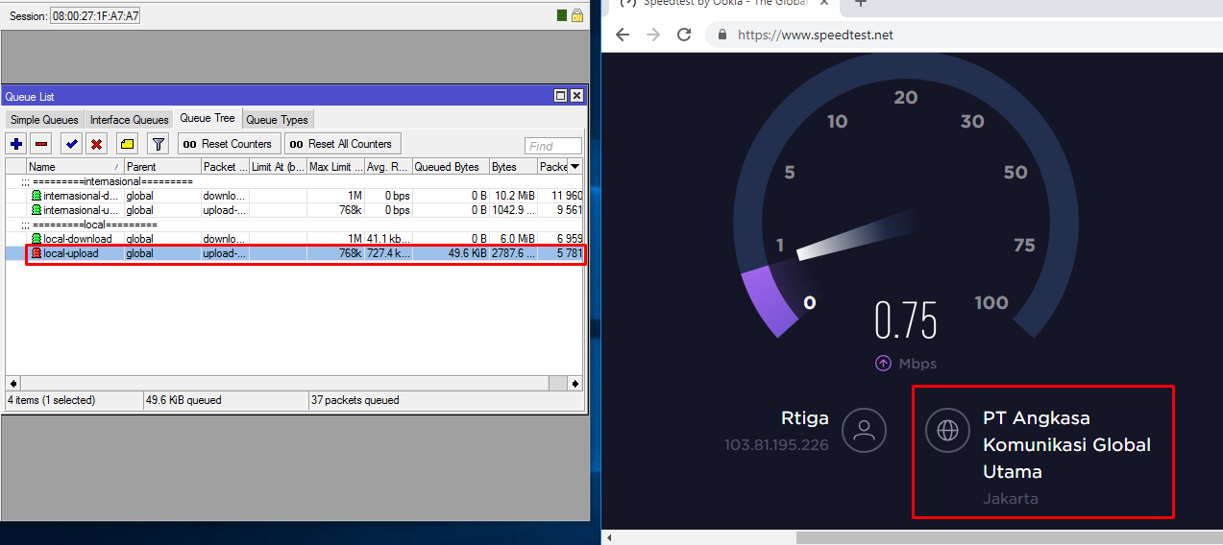Open the Queue Types tab

(x=277, y=120)
